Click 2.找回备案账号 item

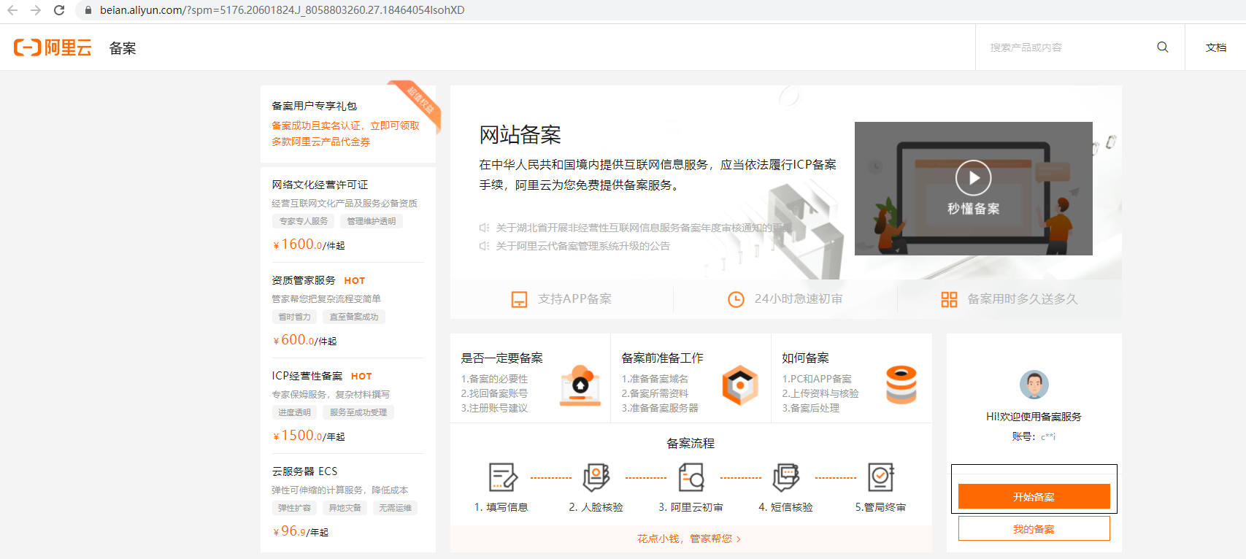pos(494,393)
